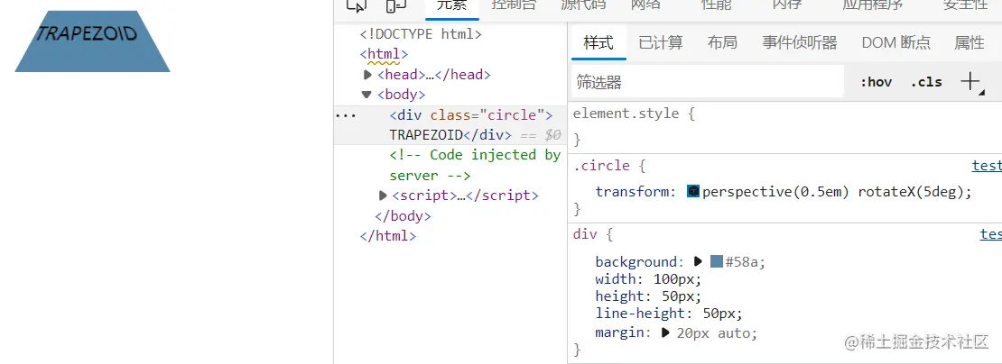The image size is (1002, 364).
Task: Toggle the .cls classes button
Action: 926,82
